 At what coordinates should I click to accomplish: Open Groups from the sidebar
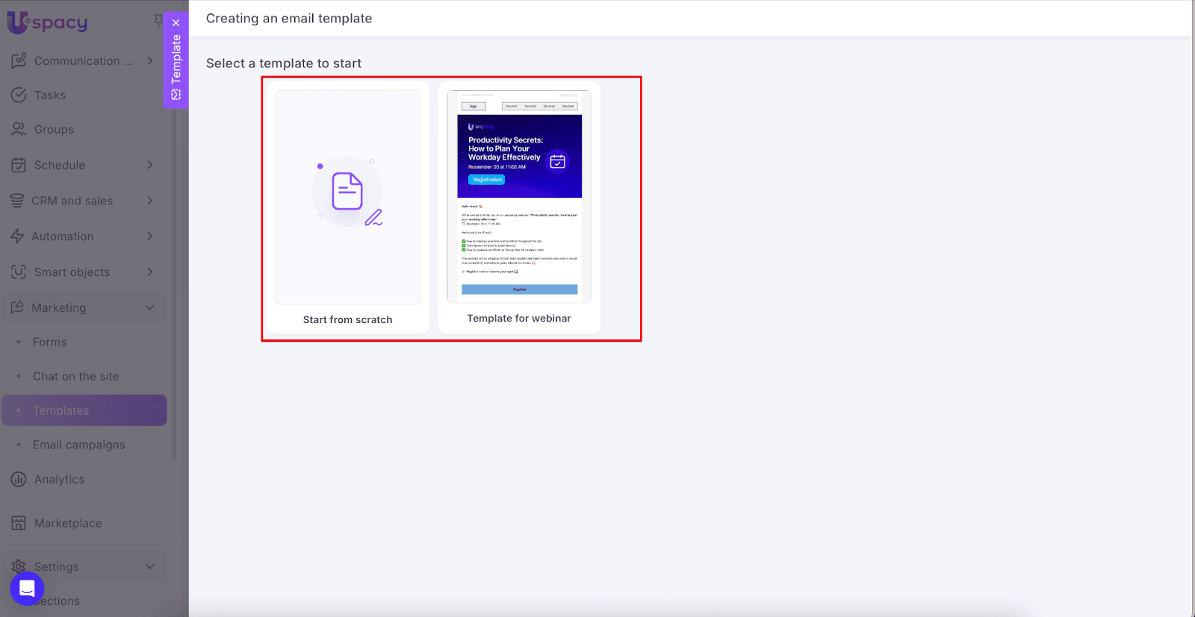point(54,130)
